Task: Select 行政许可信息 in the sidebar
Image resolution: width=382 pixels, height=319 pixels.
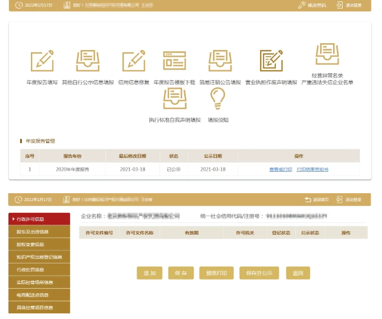Action: (39, 218)
